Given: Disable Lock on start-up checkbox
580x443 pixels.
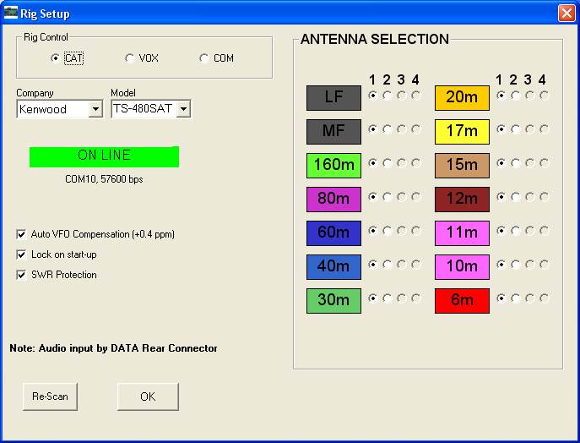Looking at the screenshot, I should [x=22, y=254].
